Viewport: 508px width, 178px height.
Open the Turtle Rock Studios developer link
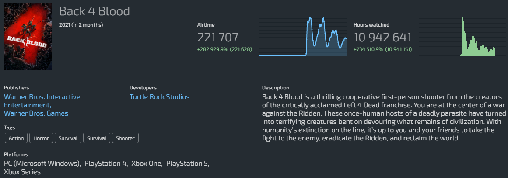point(159,96)
